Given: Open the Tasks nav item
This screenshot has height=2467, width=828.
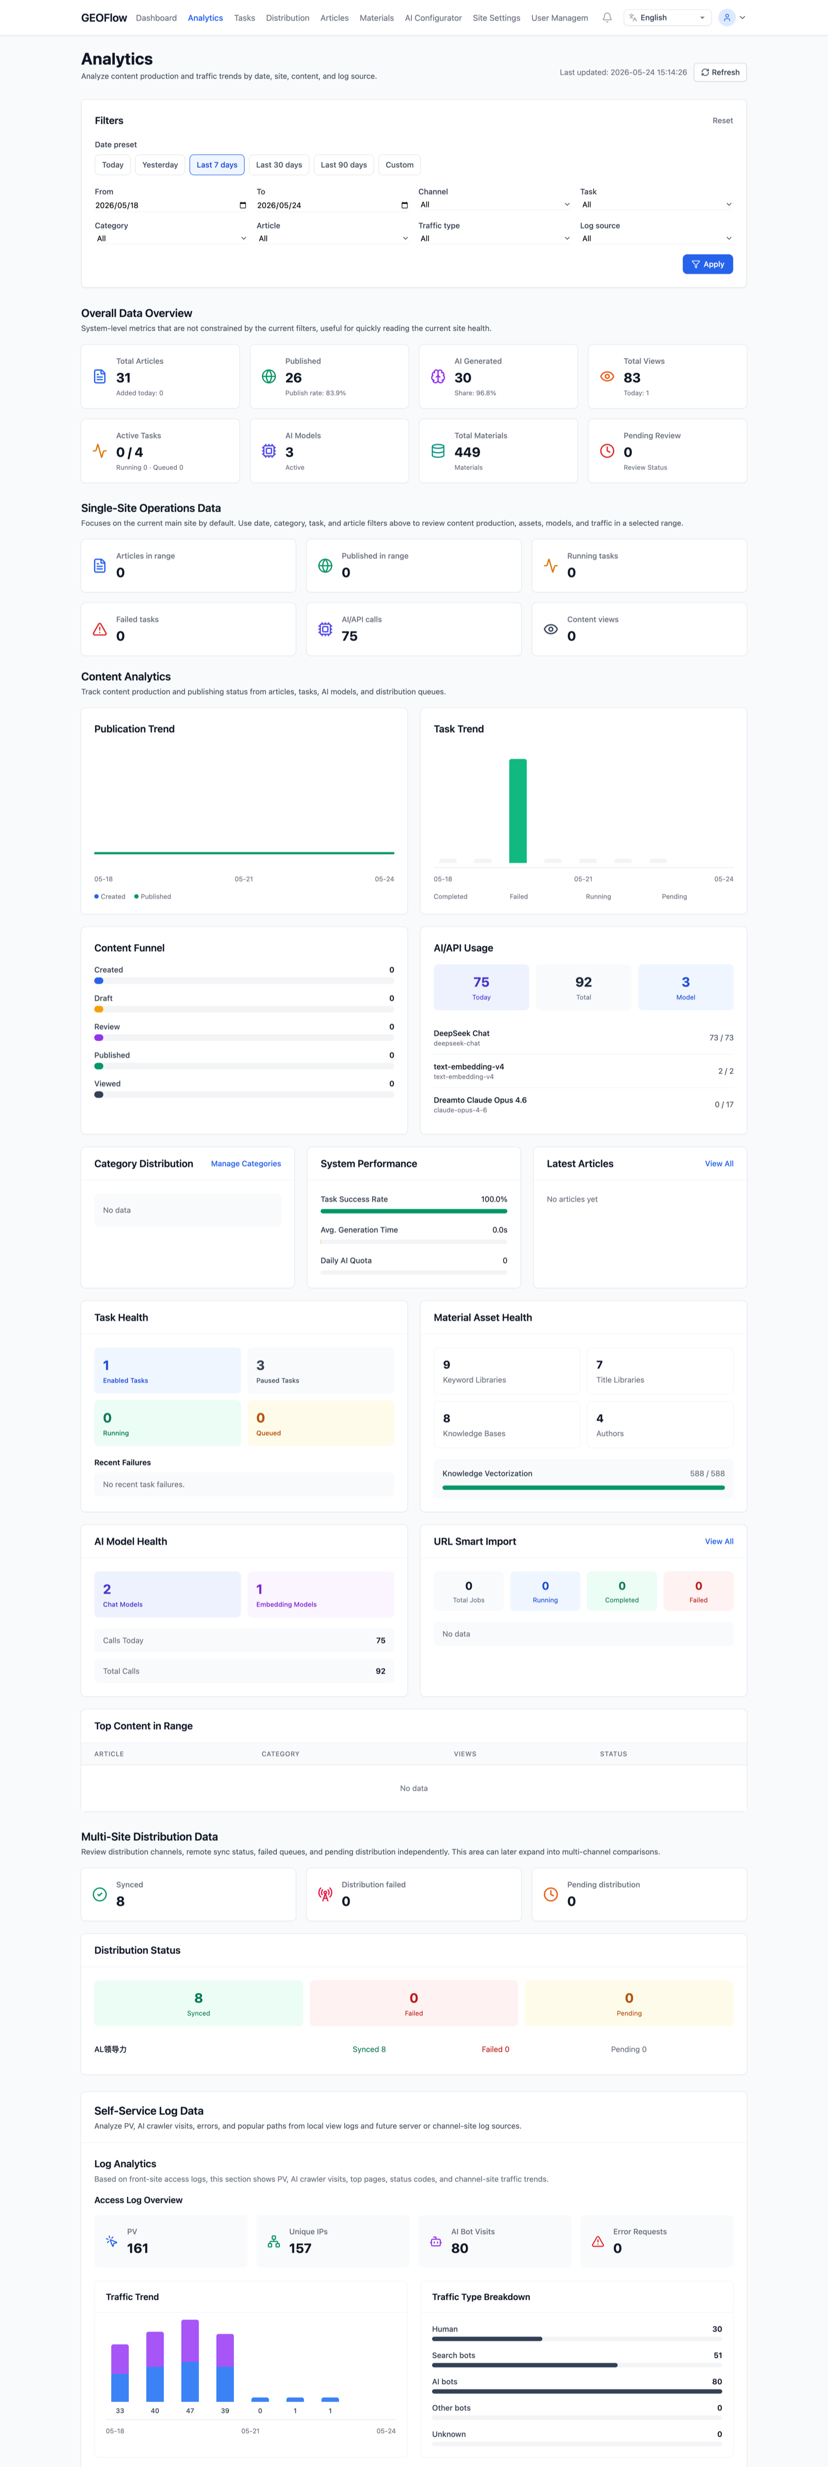Looking at the screenshot, I should pos(244,17).
